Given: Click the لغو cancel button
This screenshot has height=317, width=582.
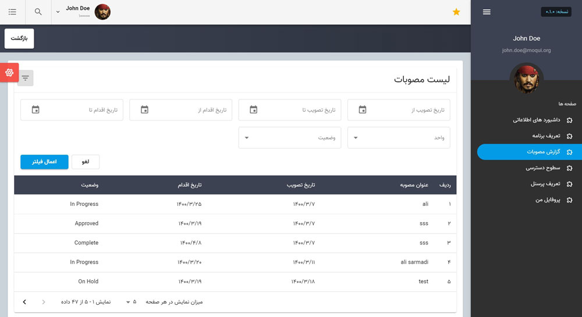Looking at the screenshot, I should pos(86,162).
